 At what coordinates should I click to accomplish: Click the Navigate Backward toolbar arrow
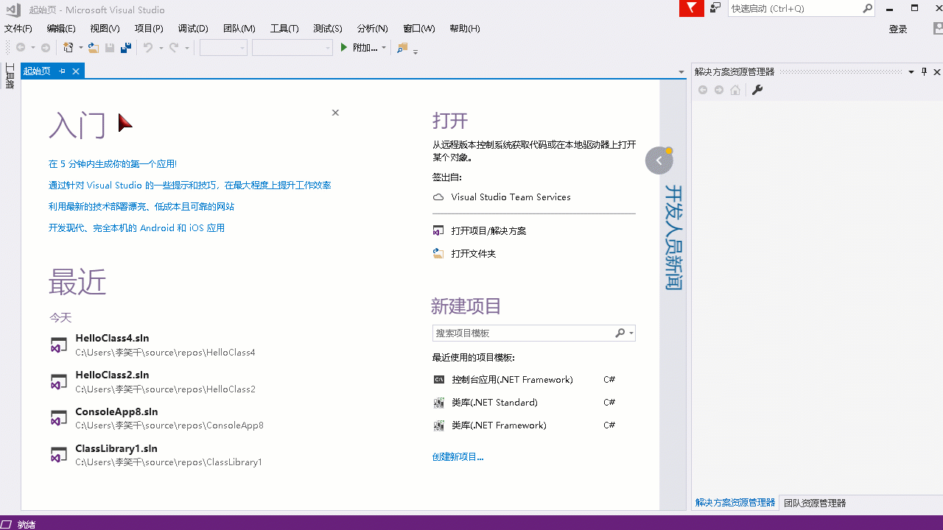[x=21, y=48]
